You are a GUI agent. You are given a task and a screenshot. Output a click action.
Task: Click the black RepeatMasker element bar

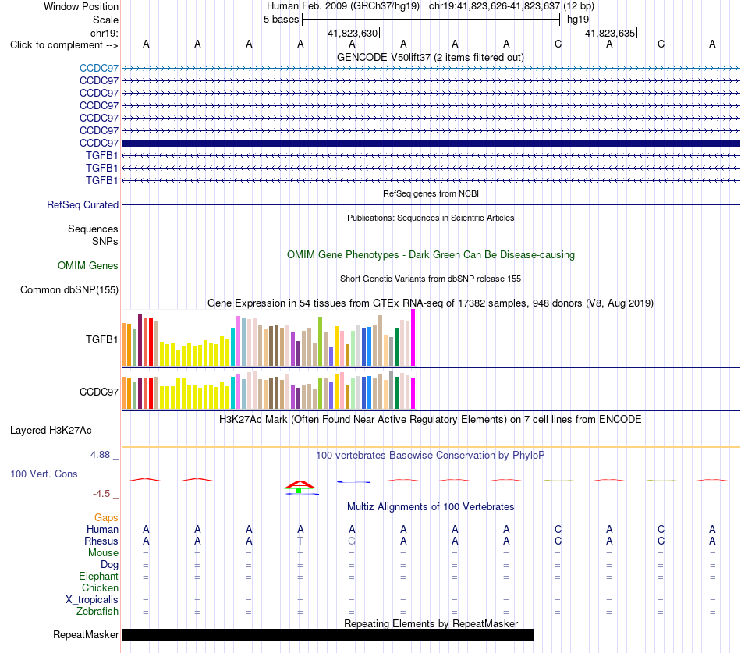pyautogui.click(x=328, y=634)
